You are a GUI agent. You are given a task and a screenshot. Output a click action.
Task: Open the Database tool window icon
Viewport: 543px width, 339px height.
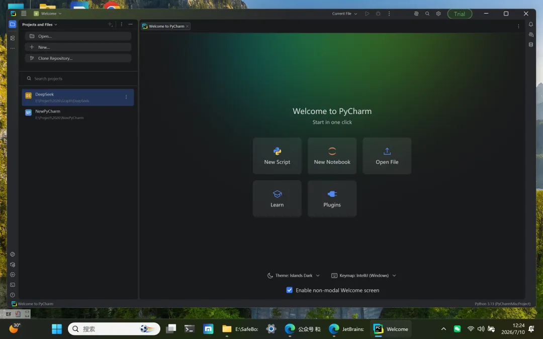[x=531, y=44]
